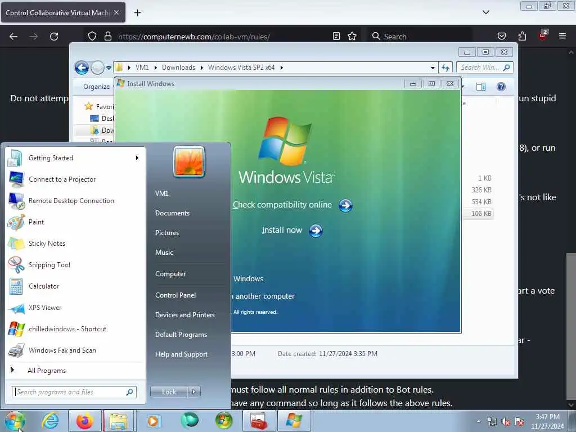Expand Getting Started submenu arrow
This screenshot has width=576, height=432.
pyautogui.click(x=137, y=158)
